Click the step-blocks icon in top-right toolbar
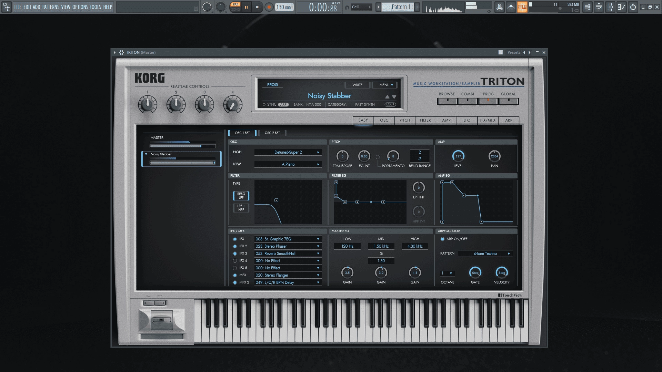Screen dimensions: 662x372 tap(622, 7)
